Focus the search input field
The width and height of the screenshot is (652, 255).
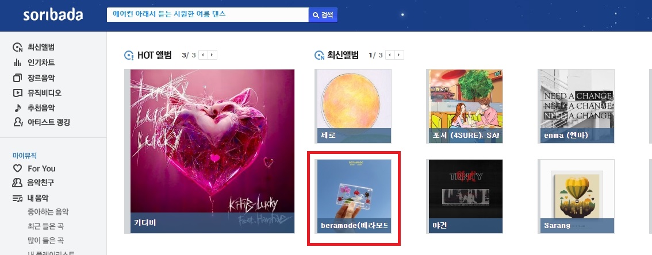tap(208, 14)
